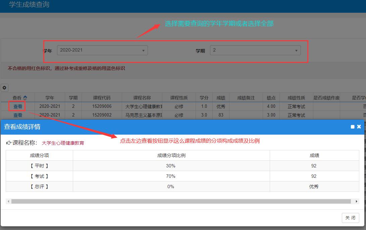
Task: Click the left arrow of the dialog scrollbar
Action: click(x=8, y=201)
